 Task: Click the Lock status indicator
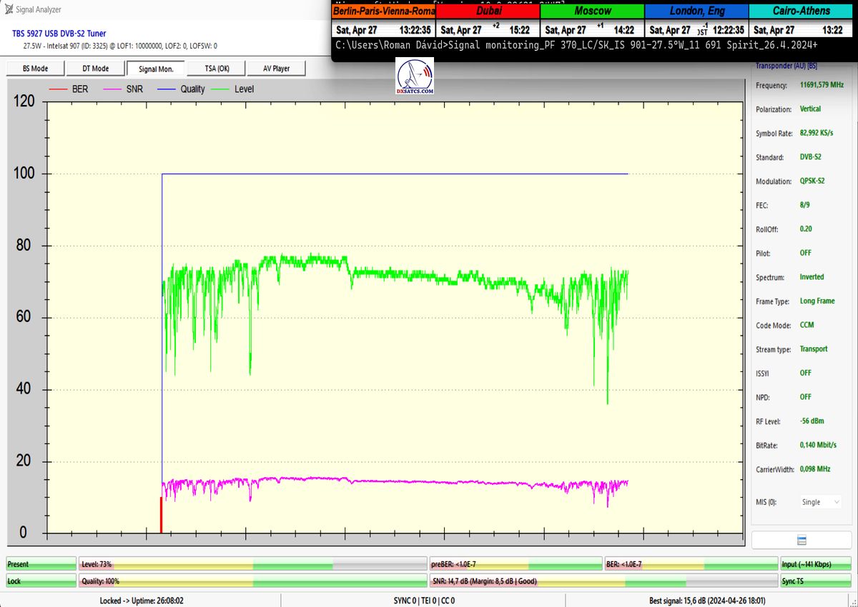pos(41,581)
